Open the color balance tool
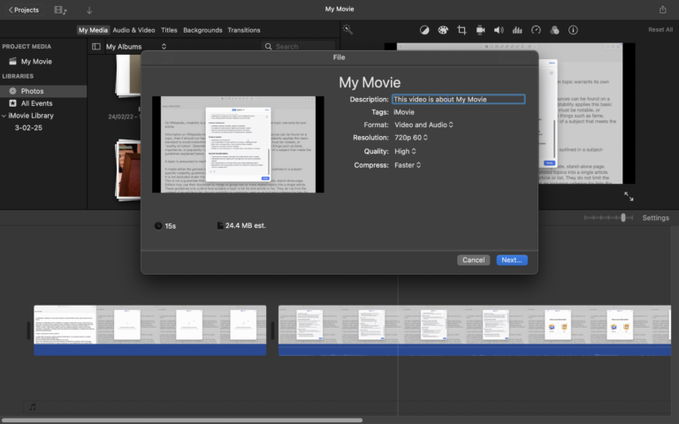Screen dimensions: 679x424 click(x=424, y=30)
